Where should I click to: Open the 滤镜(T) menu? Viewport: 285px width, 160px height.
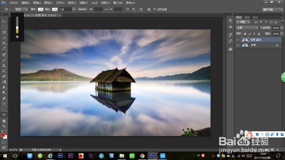point(84,3)
